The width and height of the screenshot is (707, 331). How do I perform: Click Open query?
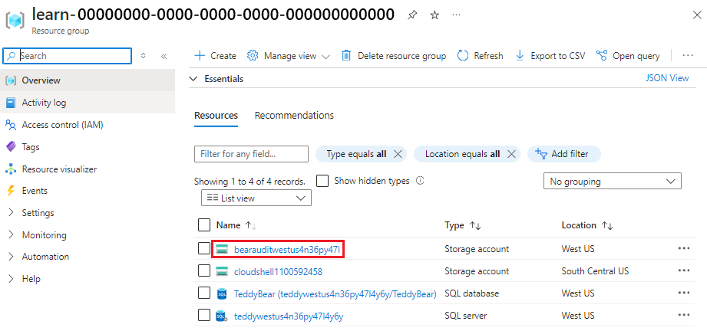click(x=628, y=56)
